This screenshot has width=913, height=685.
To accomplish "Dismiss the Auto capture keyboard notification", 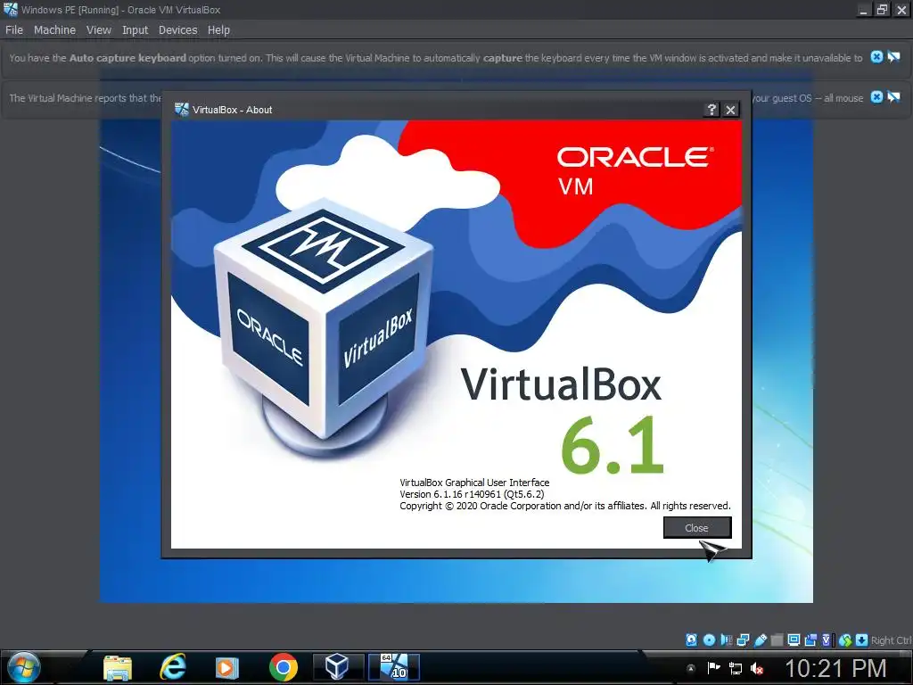I will click(876, 56).
